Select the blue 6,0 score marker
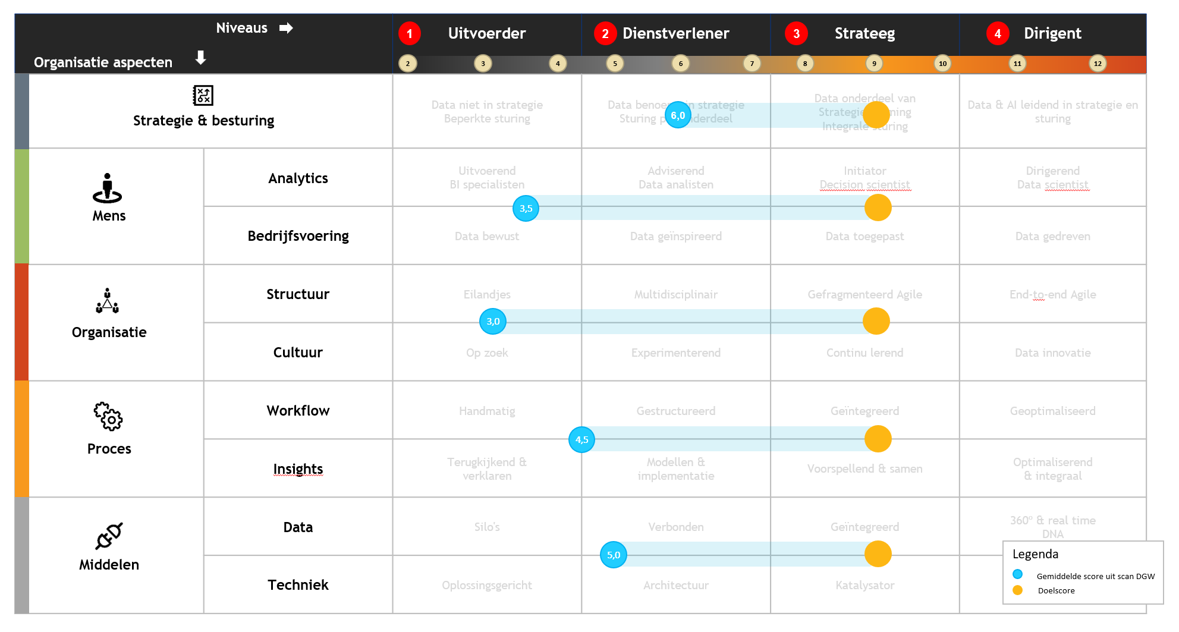Screen dimensions: 1179x632 tap(678, 115)
